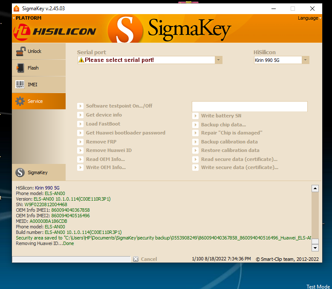Viewport: 332px width, 289px height.
Task: Open the IMEI tab
Action: (x=39, y=85)
